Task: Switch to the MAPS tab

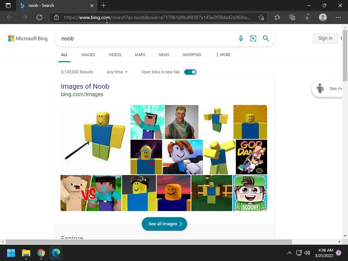Action: [140, 55]
